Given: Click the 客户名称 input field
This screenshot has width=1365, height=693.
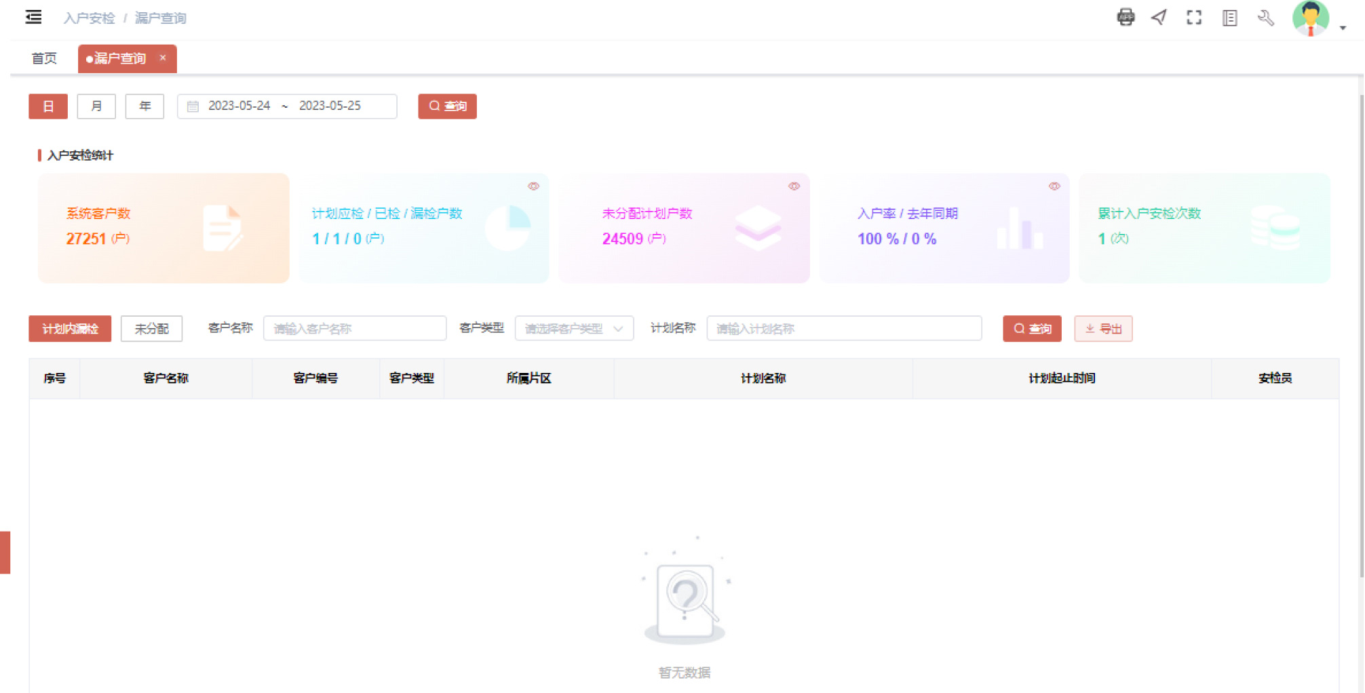Looking at the screenshot, I should coord(354,329).
